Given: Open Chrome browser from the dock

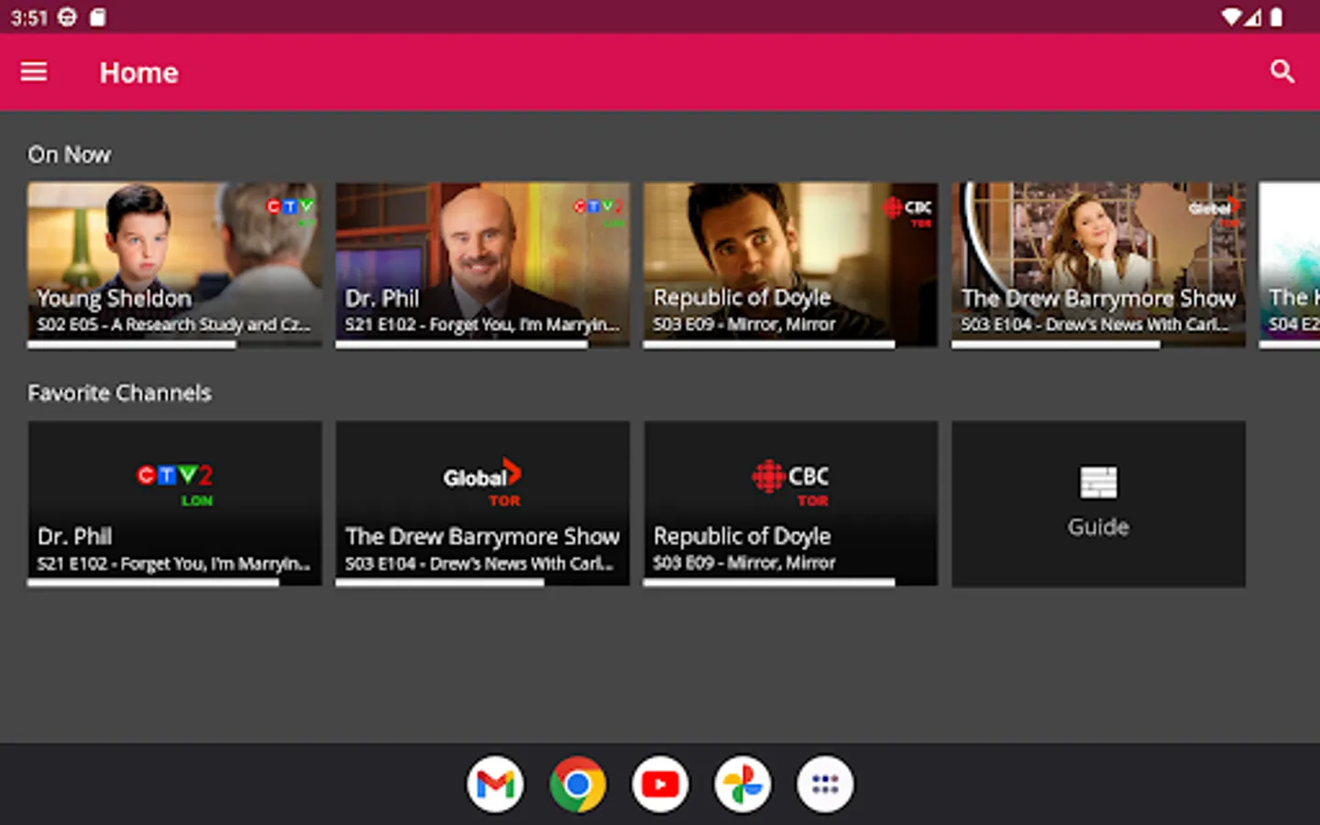Looking at the screenshot, I should tap(577, 784).
